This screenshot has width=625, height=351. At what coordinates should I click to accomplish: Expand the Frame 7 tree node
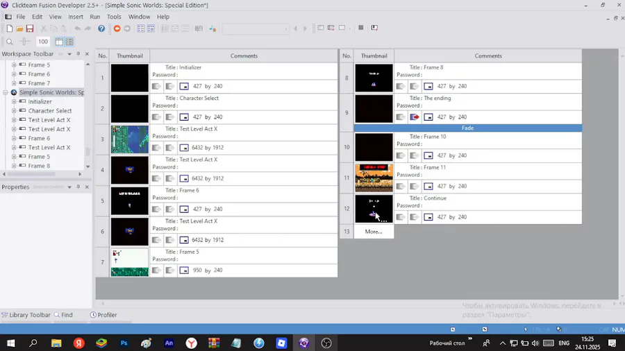coord(14,83)
